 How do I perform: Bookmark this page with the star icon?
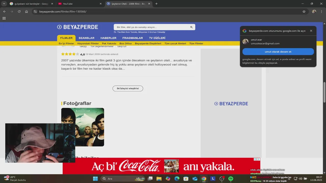(x=304, y=11)
